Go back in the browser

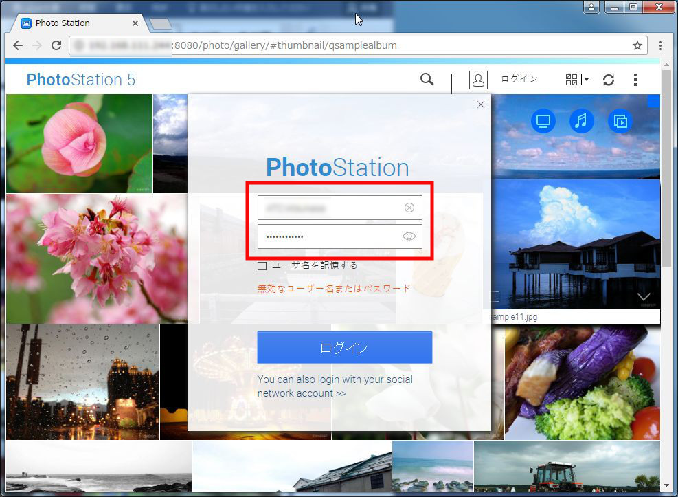(x=18, y=45)
